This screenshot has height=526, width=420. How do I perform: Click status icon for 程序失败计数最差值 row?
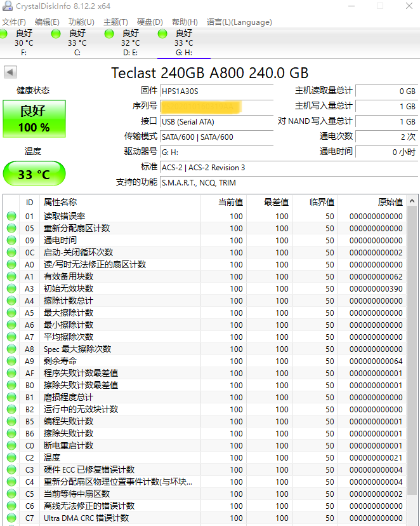pyautogui.click(x=11, y=374)
